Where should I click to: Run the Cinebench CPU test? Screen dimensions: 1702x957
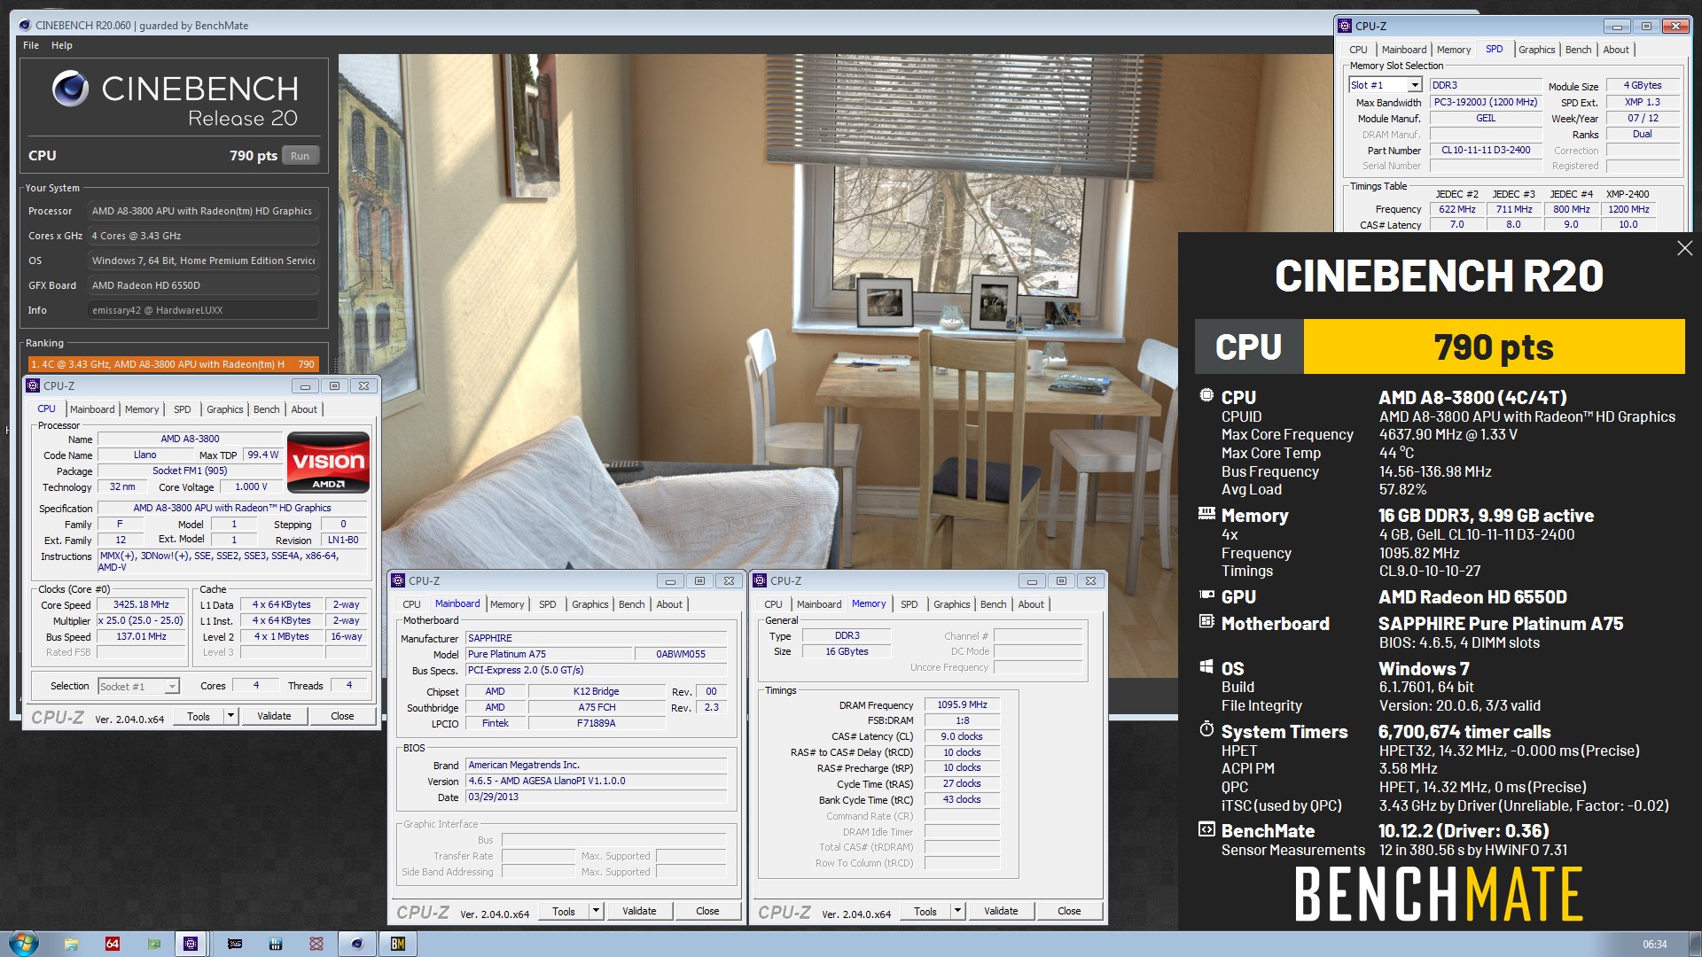pyautogui.click(x=300, y=156)
